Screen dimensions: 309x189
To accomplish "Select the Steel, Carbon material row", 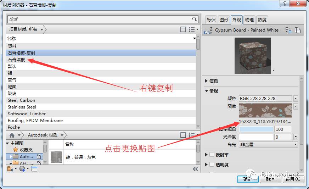I will (101, 100).
